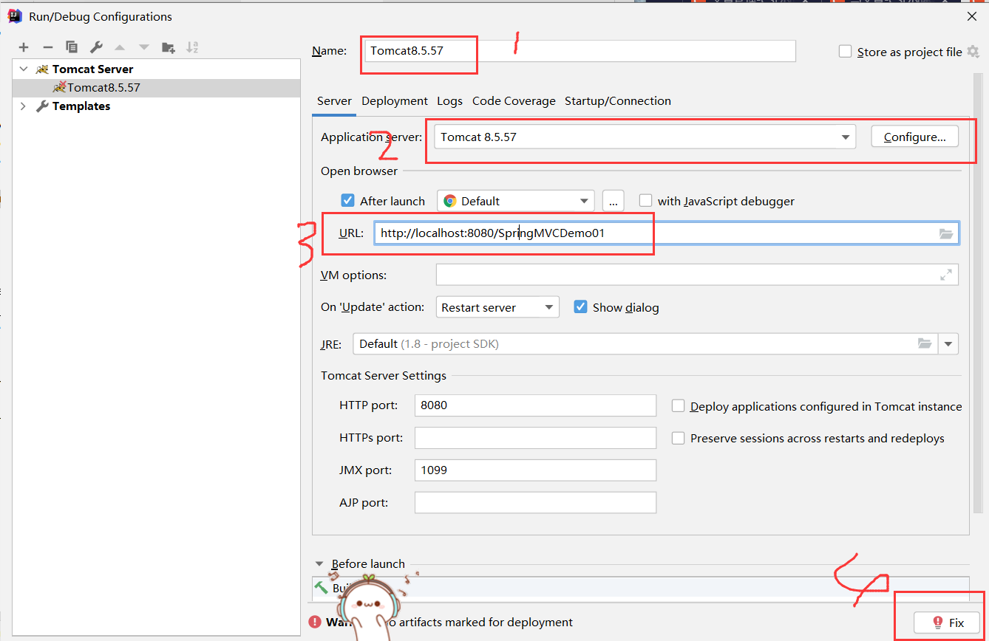This screenshot has height=641, width=989.
Task: Collapse the Before launch section
Action: 319,563
